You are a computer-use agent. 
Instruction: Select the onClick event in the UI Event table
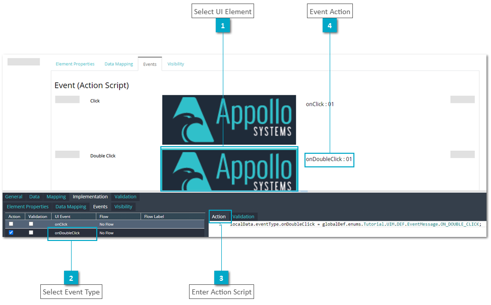(x=61, y=224)
